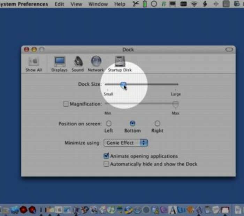Select Left for Dock position

coord(109,123)
